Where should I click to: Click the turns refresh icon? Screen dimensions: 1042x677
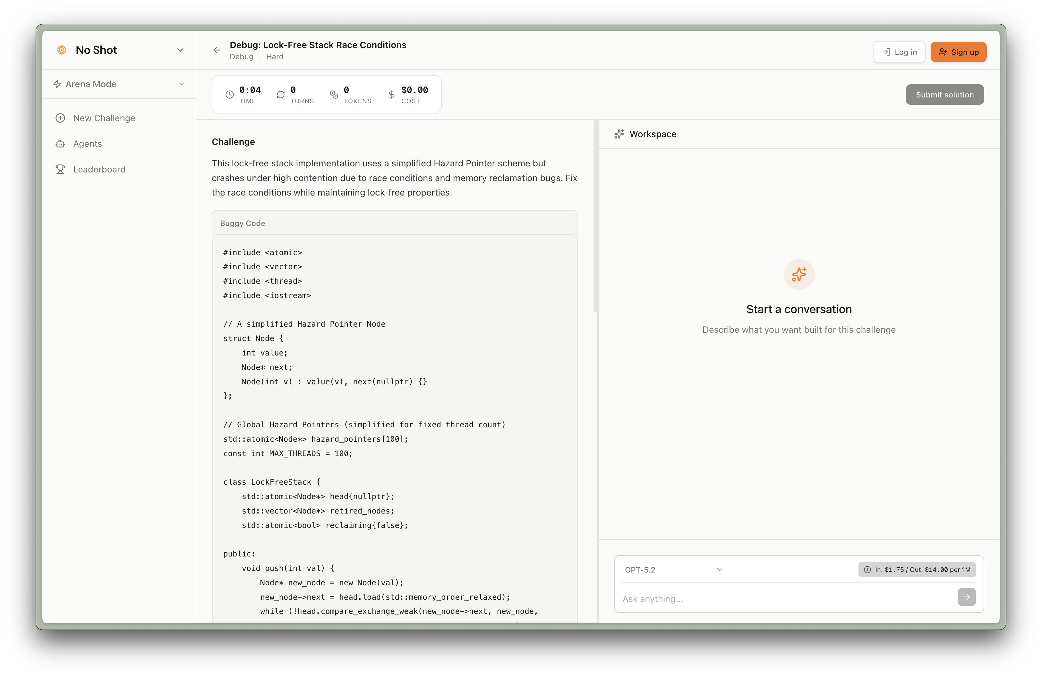(x=281, y=95)
